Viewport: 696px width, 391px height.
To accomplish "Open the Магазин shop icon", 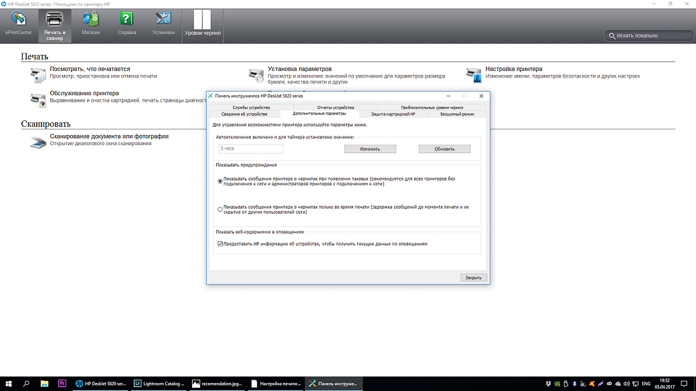I will (90, 23).
